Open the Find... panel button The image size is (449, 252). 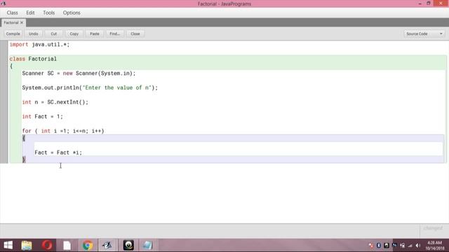coord(114,34)
